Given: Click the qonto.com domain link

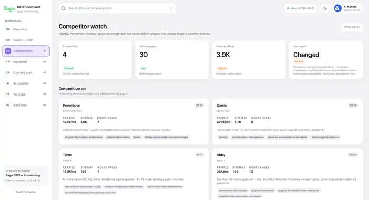Looking at the screenshot, I should click(223, 111).
